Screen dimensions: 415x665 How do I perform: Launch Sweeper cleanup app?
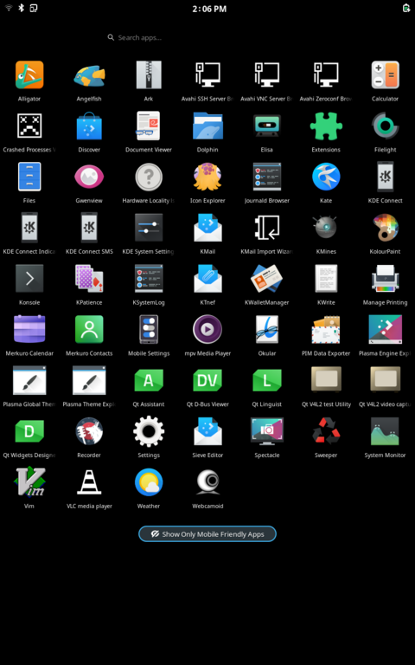click(x=326, y=431)
